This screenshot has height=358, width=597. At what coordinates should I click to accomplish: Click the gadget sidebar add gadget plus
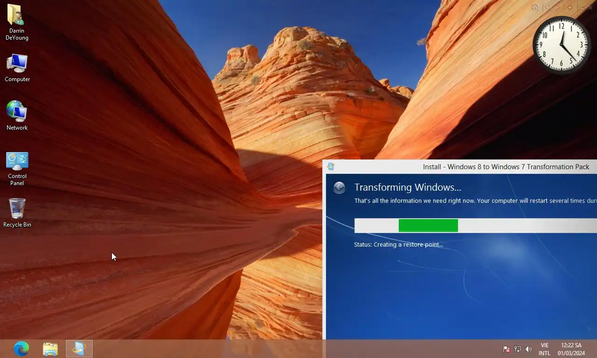pos(569,7)
